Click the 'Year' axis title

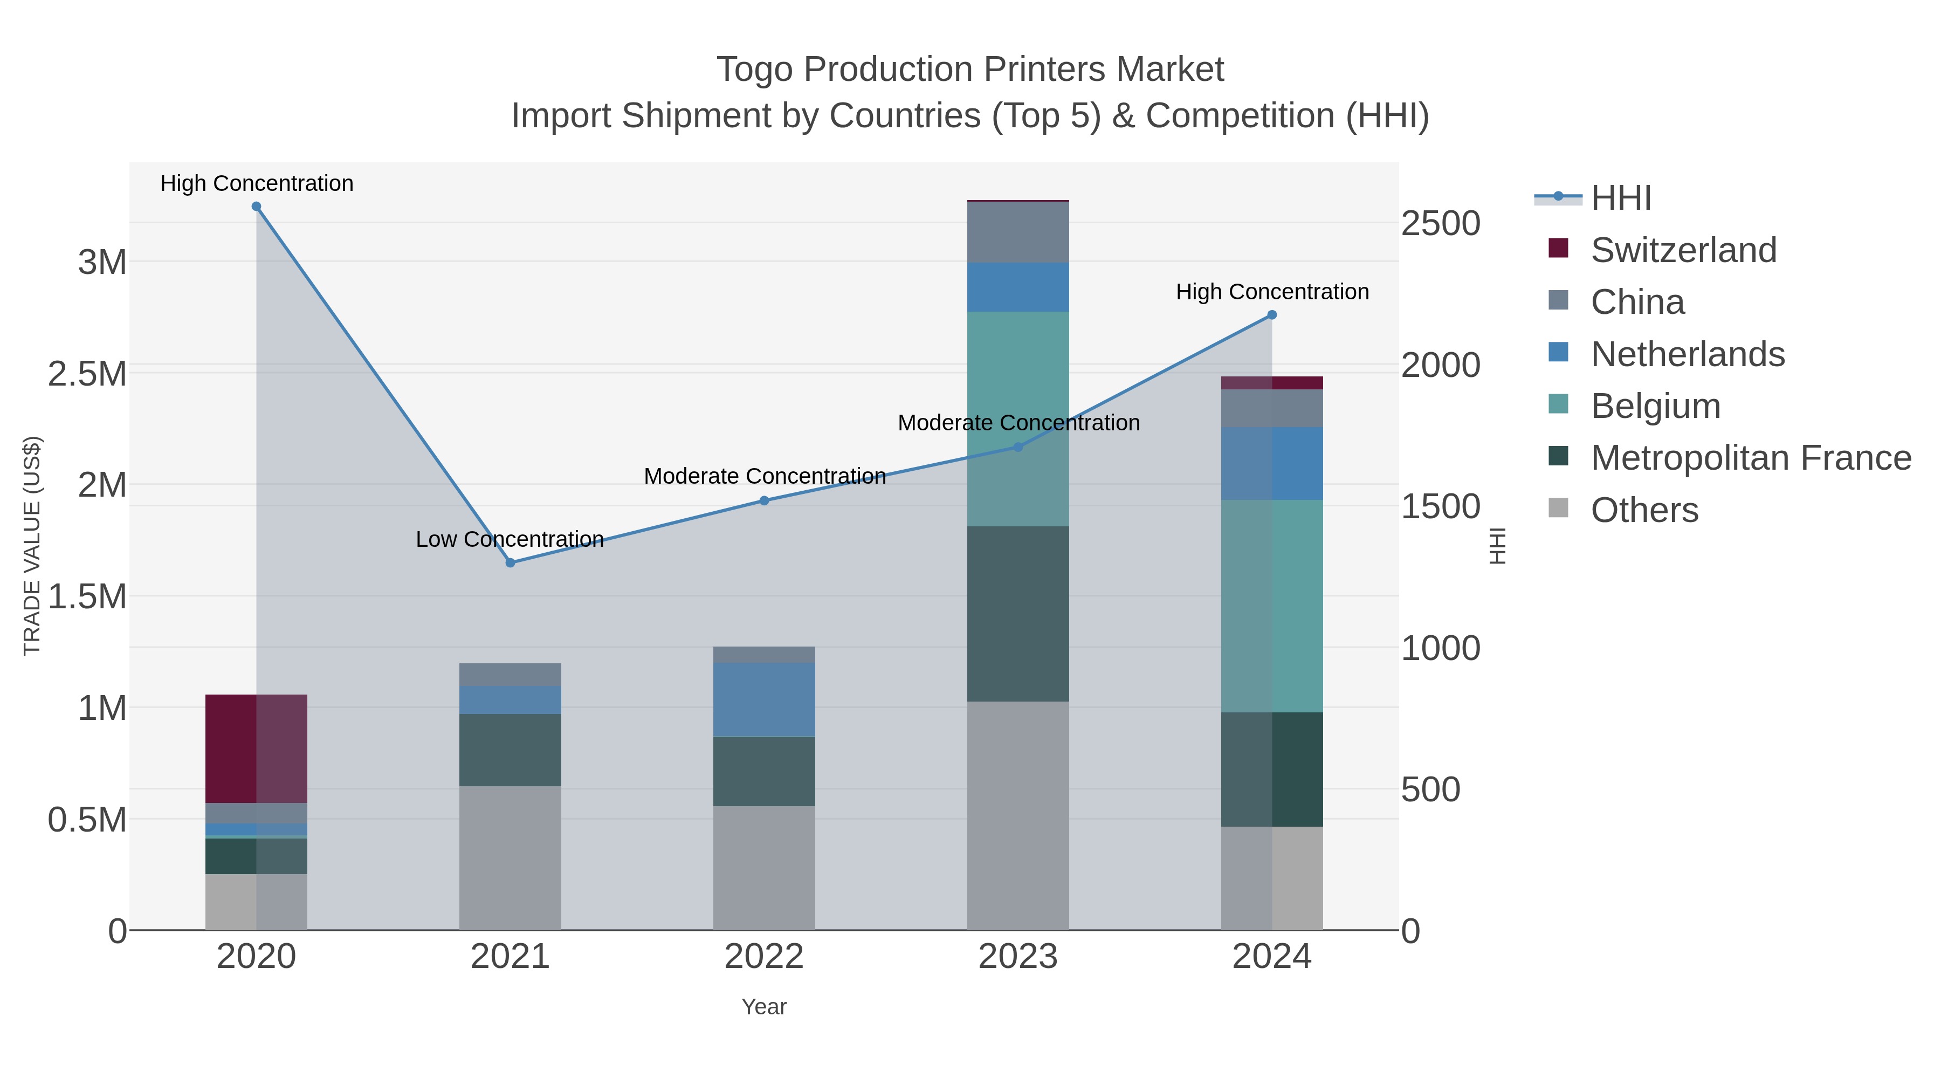coord(764,1007)
